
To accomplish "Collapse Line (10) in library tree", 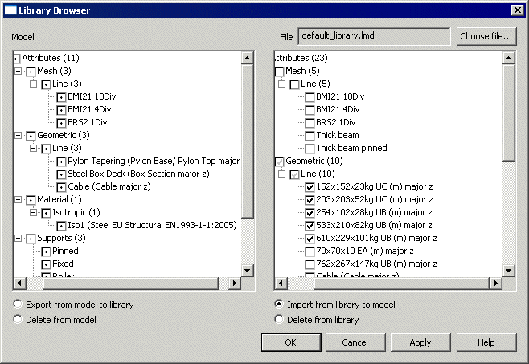I will 282,174.
